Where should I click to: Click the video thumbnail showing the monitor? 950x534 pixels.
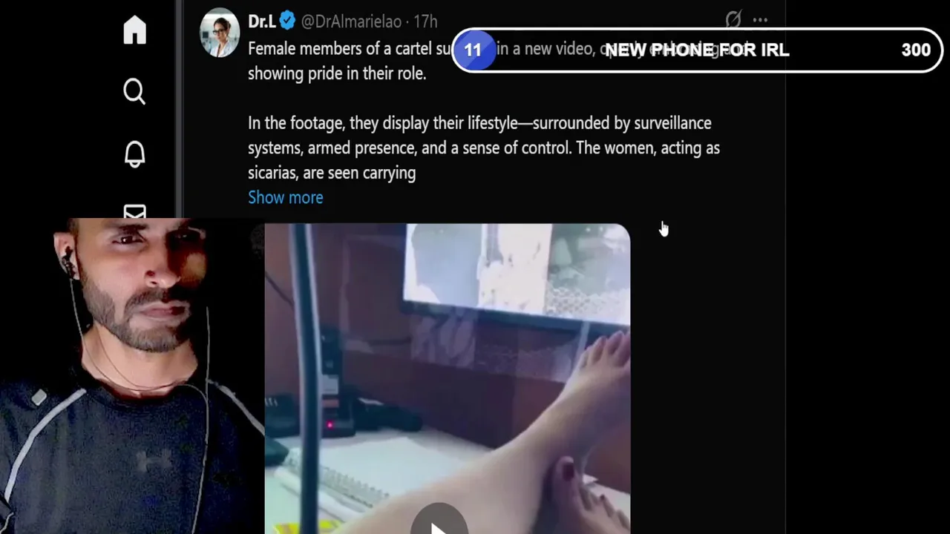click(x=448, y=378)
